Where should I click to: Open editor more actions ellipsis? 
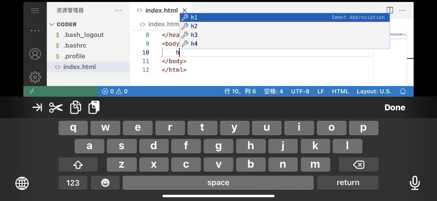(x=402, y=10)
